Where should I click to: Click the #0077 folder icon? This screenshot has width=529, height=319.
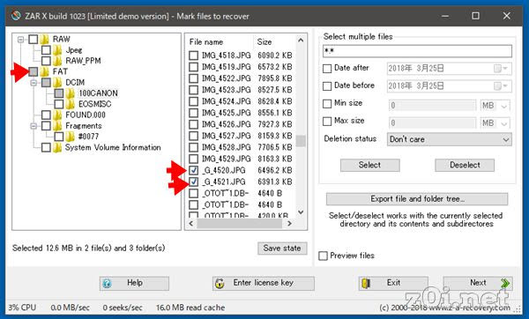(x=71, y=137)
